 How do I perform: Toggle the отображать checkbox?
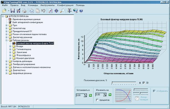pyautogui.click(x=154, y=91)
